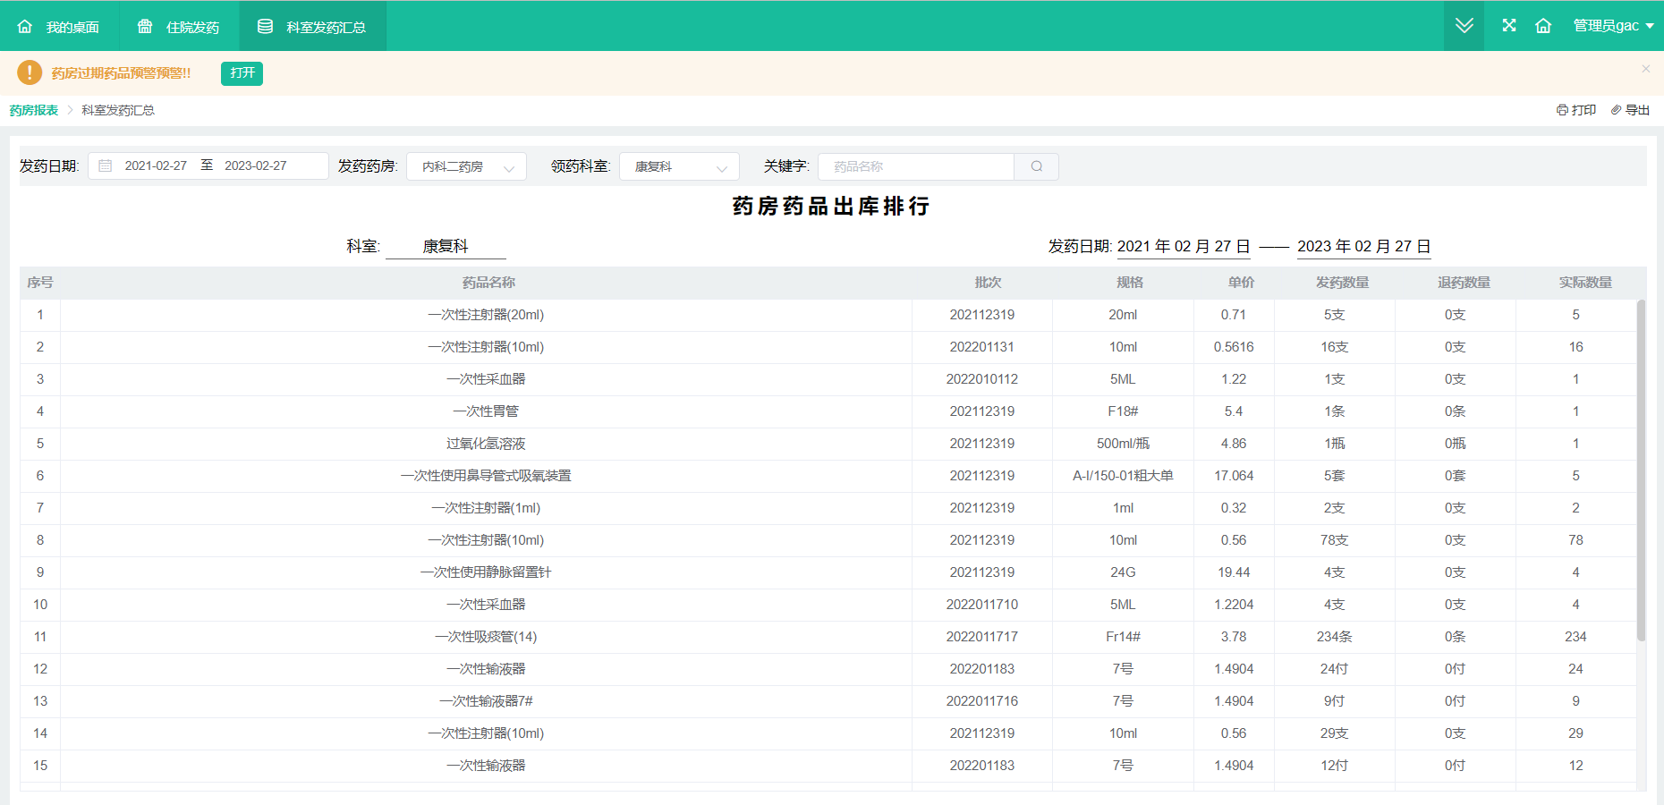Click the orange warning exclamation icon

[x=30, y=72]
